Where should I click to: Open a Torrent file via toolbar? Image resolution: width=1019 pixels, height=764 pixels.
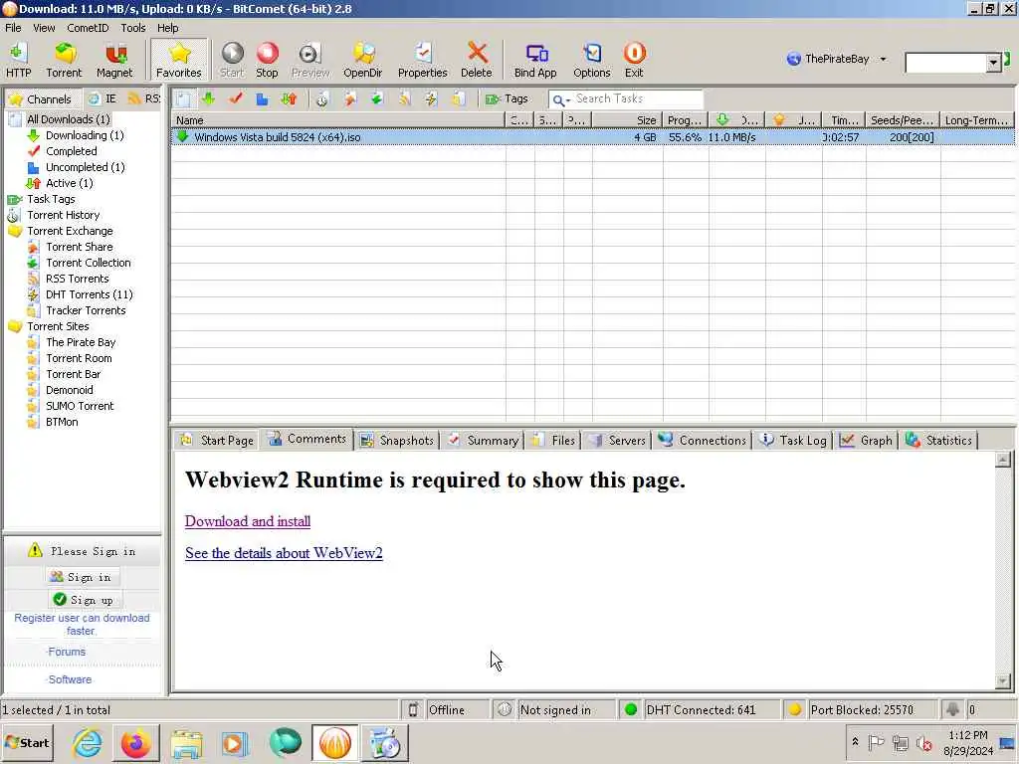click(x=64, y=60)
